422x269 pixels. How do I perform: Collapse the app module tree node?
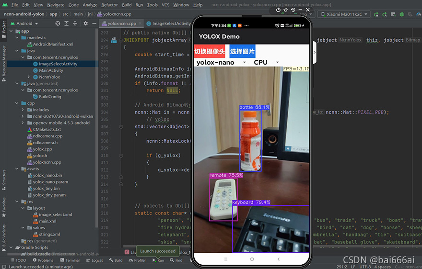click(11, 31)
